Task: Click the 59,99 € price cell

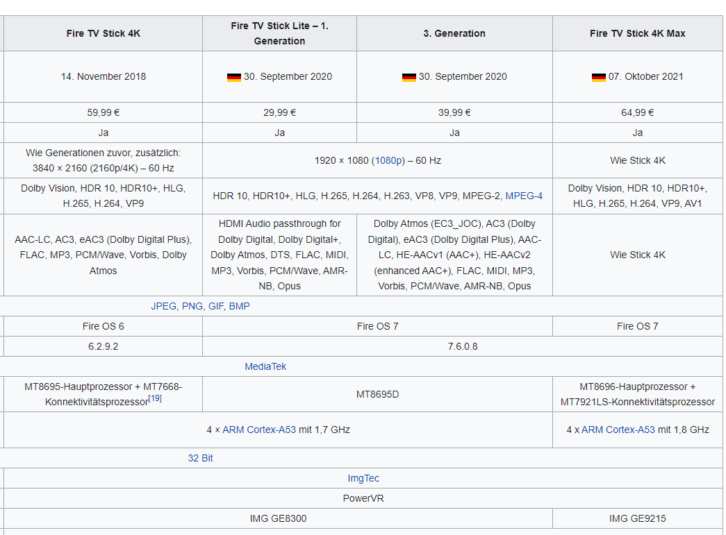Action: point(104,112)
